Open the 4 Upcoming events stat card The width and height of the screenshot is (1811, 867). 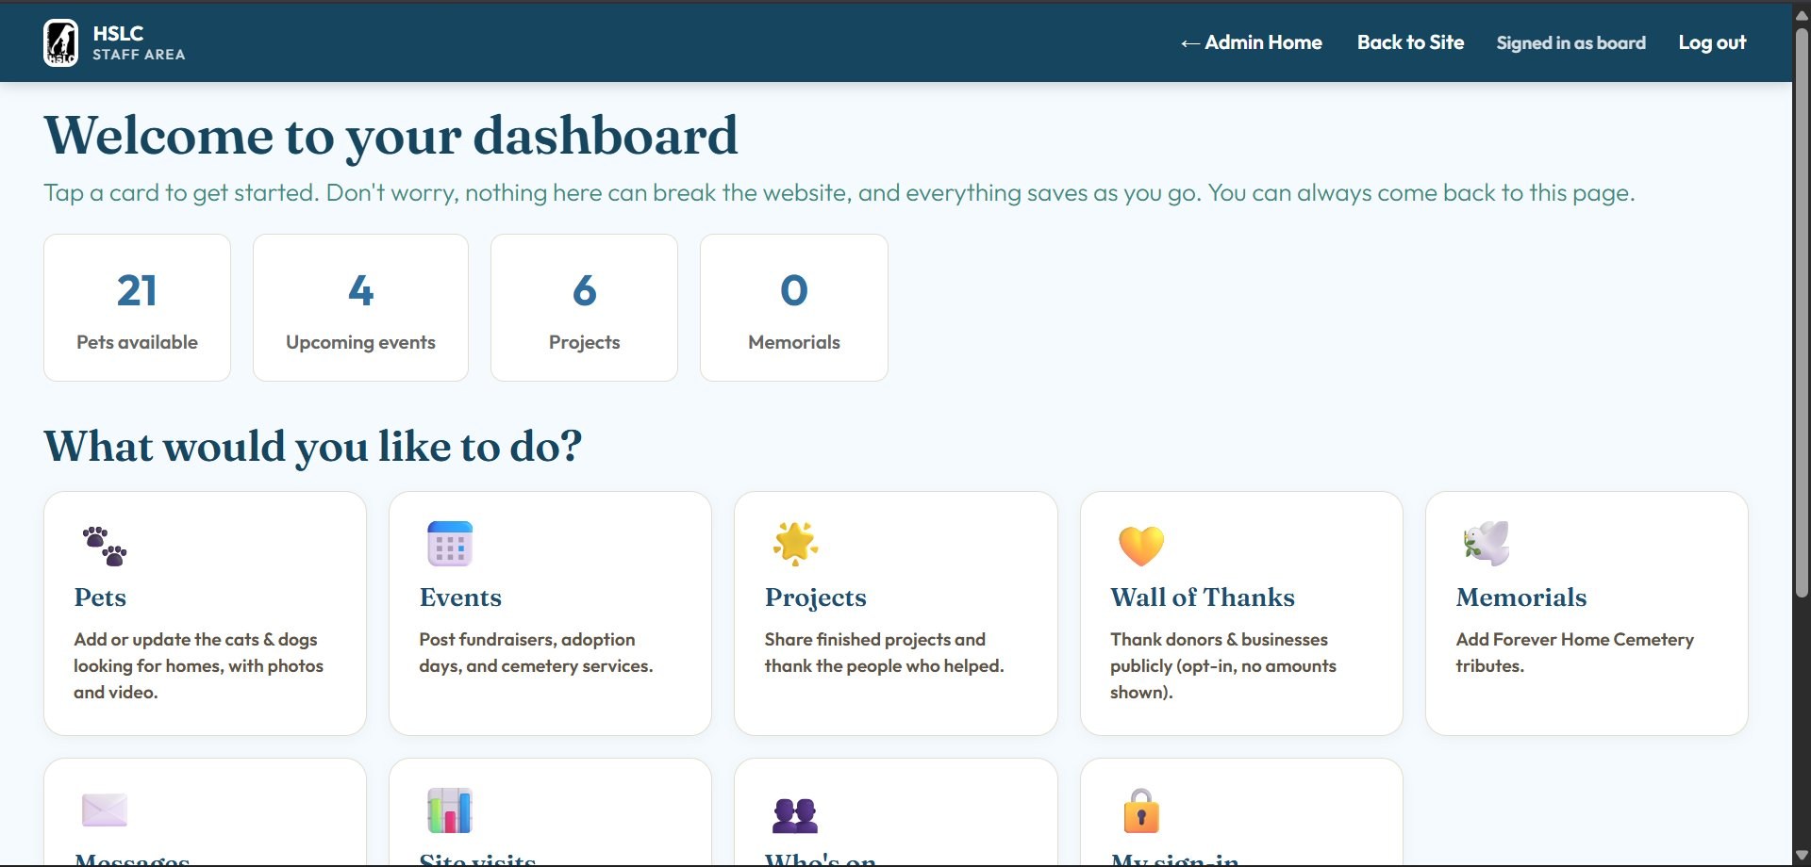[x=360, y=307]
